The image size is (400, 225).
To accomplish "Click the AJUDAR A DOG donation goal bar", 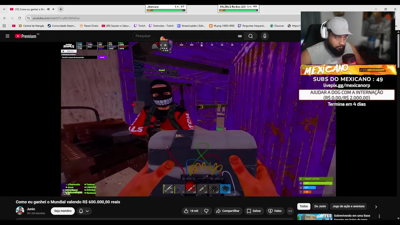I will [347, 95].
